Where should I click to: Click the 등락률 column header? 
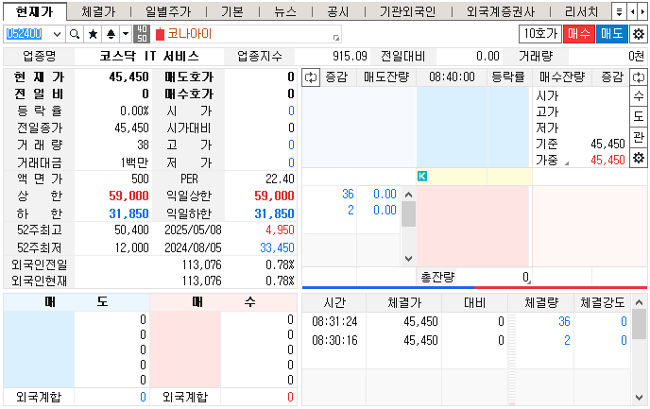tap(508, 77)
